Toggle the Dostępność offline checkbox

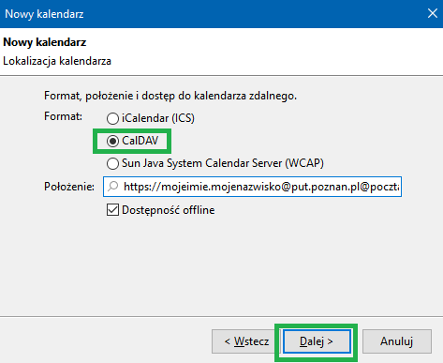[112, 210]
